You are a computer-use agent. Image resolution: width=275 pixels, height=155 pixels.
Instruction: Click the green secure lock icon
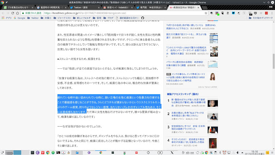[23, 13]
